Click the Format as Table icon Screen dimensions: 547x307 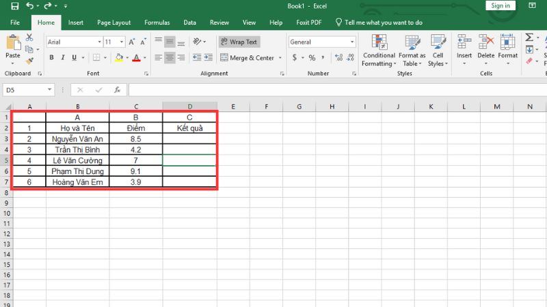412,50
